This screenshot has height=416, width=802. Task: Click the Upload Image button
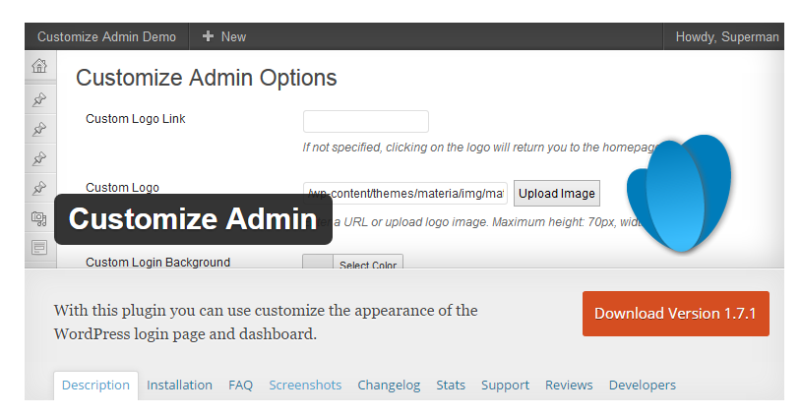click(557, 194)
